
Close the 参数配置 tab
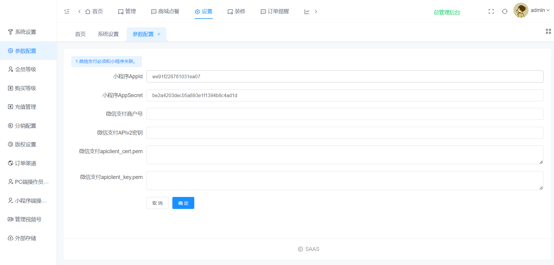[x=159, y=34]
